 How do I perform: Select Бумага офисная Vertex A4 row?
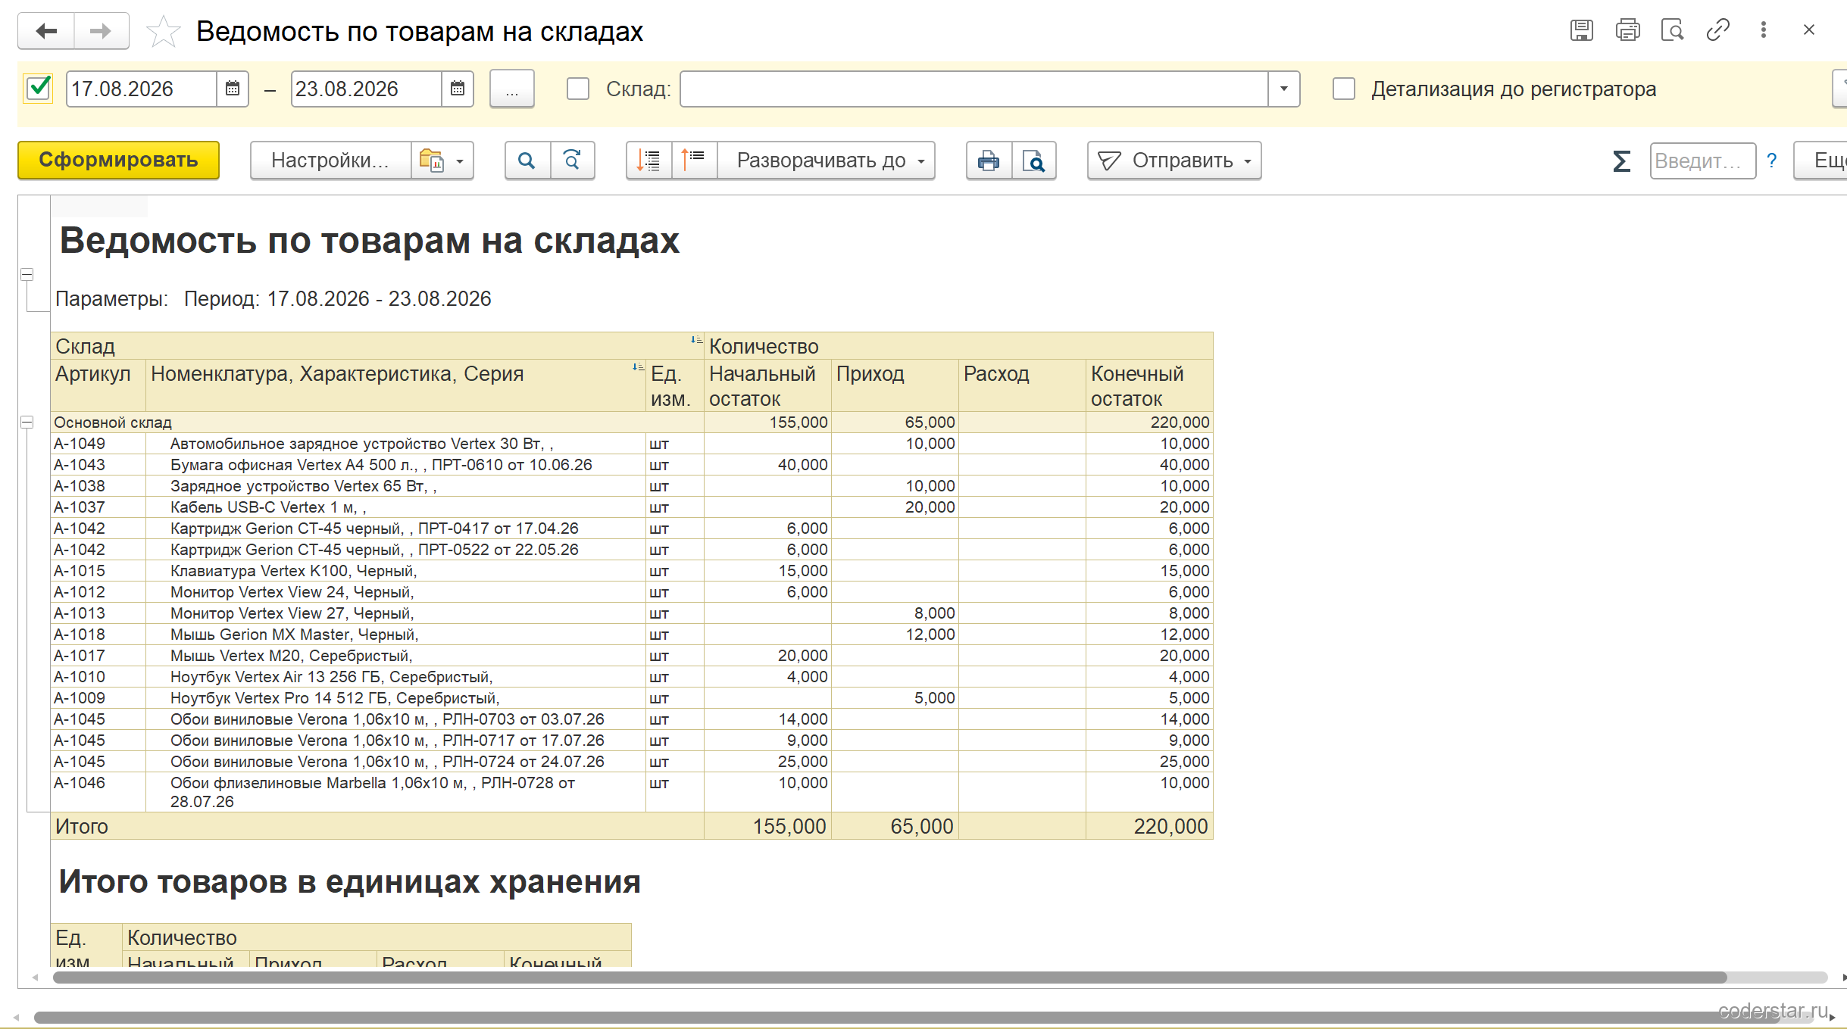631,465
